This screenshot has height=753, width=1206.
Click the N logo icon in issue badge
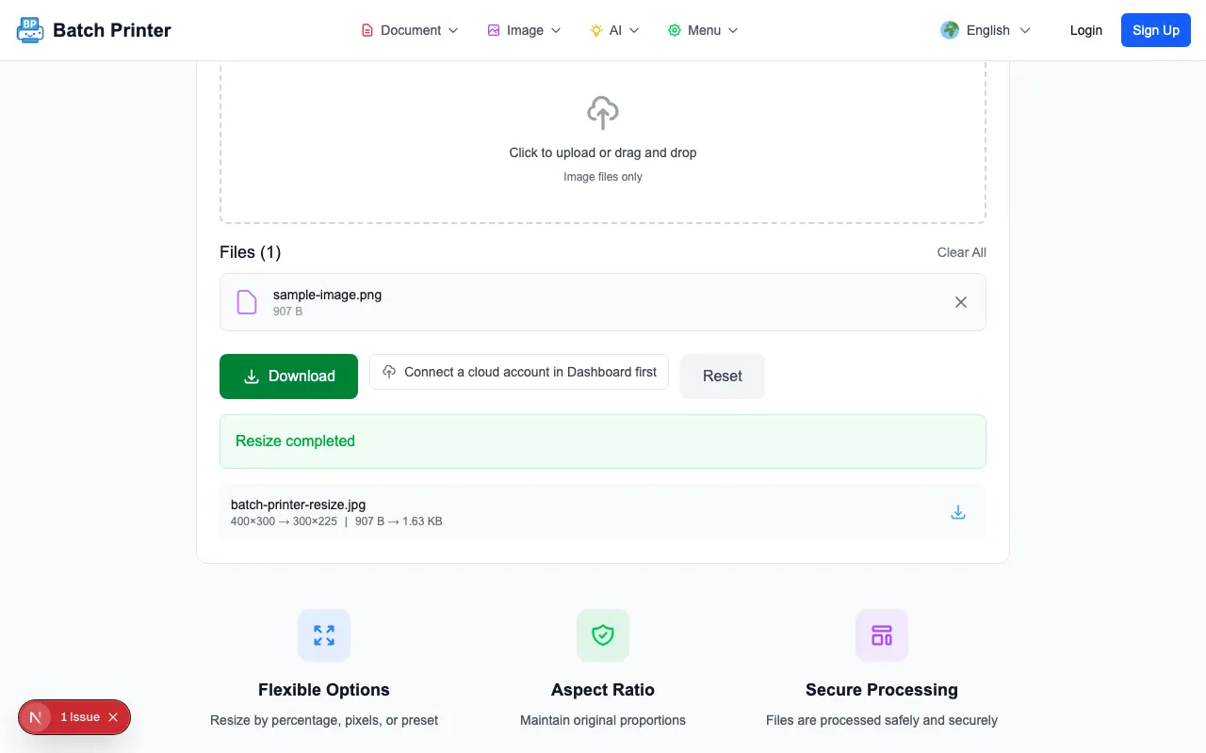click(35, 717)
